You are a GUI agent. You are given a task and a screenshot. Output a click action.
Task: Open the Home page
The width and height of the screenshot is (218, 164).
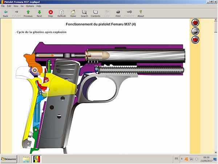coord(73,14)
